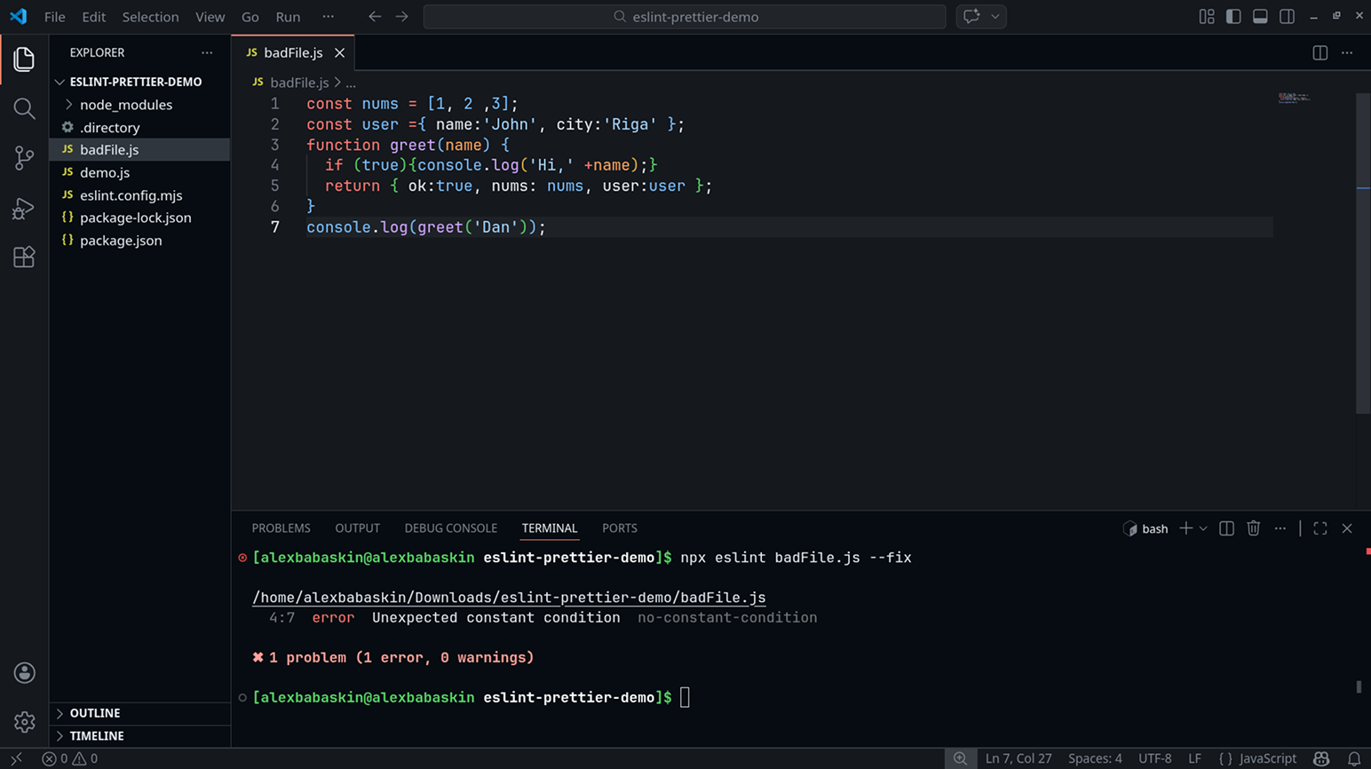
Task: Open the Selection menu
Action: point(150,17)
